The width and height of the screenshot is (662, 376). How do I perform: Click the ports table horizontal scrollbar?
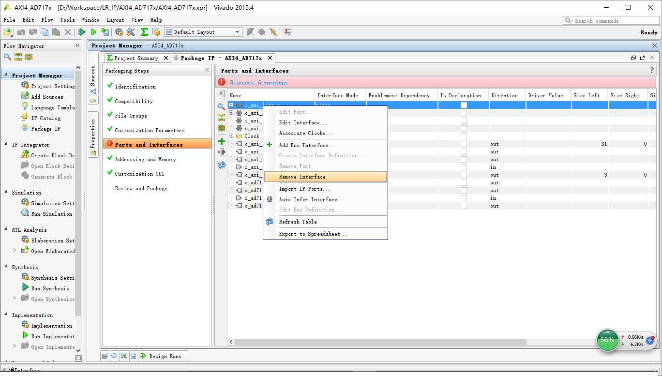coord(380,342)
